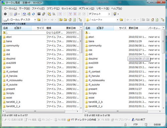Click the transfer queue icon in toolbar
Image resolution: width=167 pixels, height=128 pixels.
coord(15,14)
